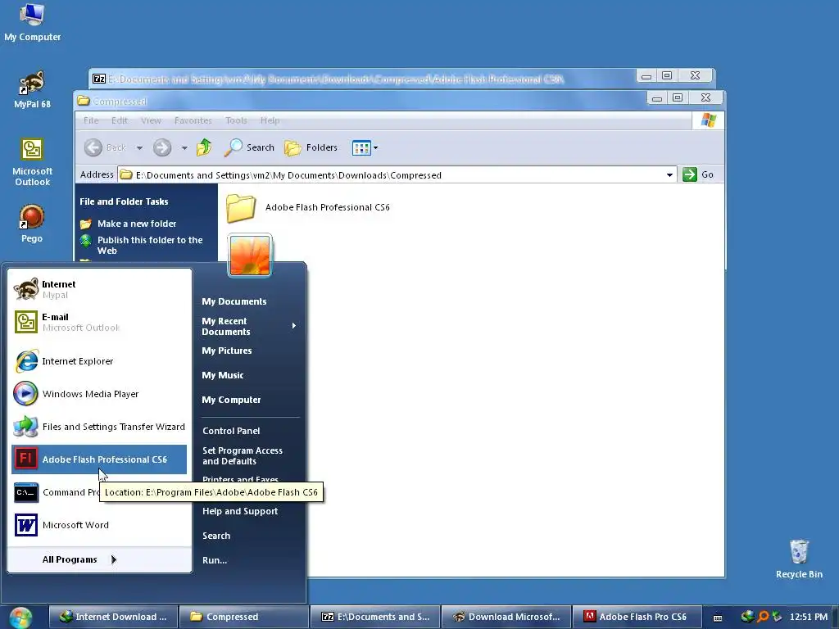Click the taskbar clock
The width and height of the screenshot is (839, 629).
pyautogui.click(x=809, y=617)
